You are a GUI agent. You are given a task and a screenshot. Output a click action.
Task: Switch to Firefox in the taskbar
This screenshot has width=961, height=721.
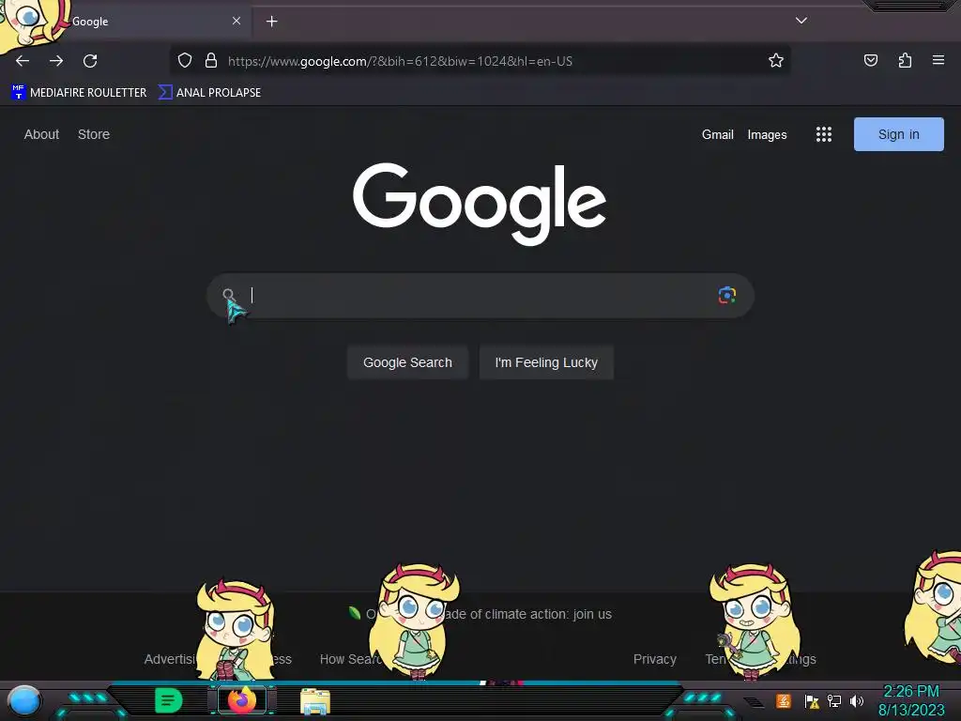coord(242,700)
